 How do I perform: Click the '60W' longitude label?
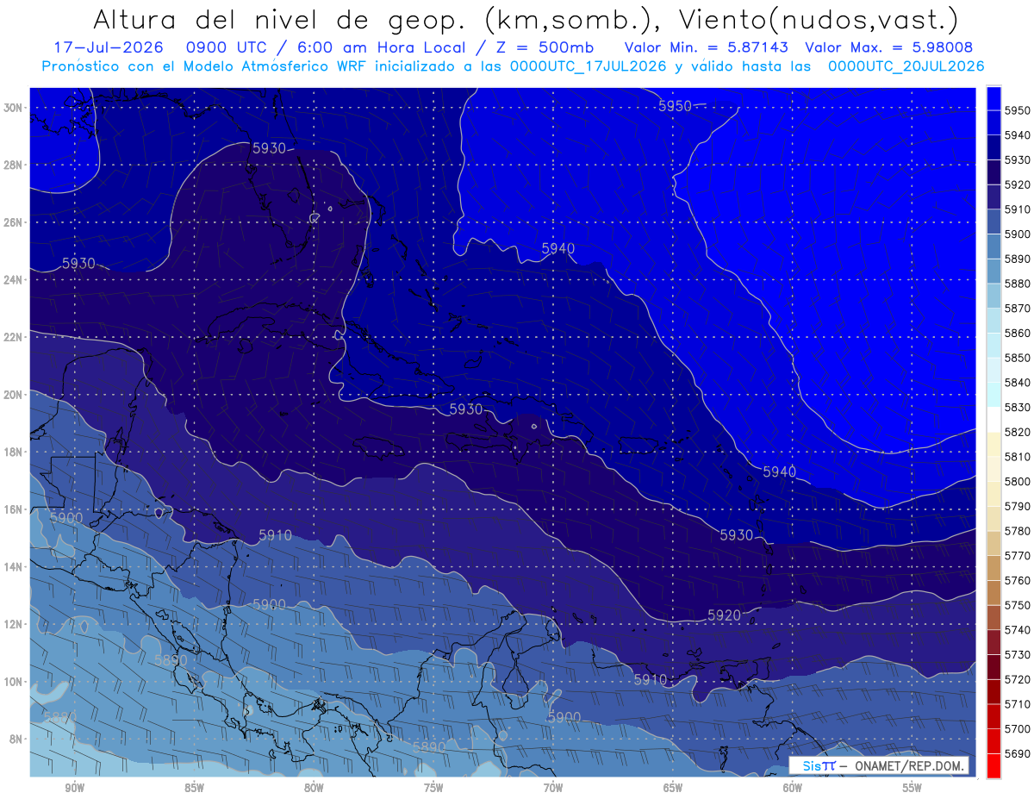click(793, 788)
